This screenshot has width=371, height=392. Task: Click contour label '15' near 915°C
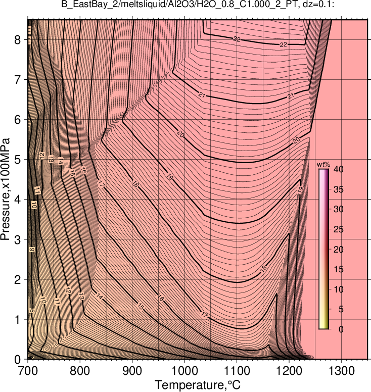point(141,307)
